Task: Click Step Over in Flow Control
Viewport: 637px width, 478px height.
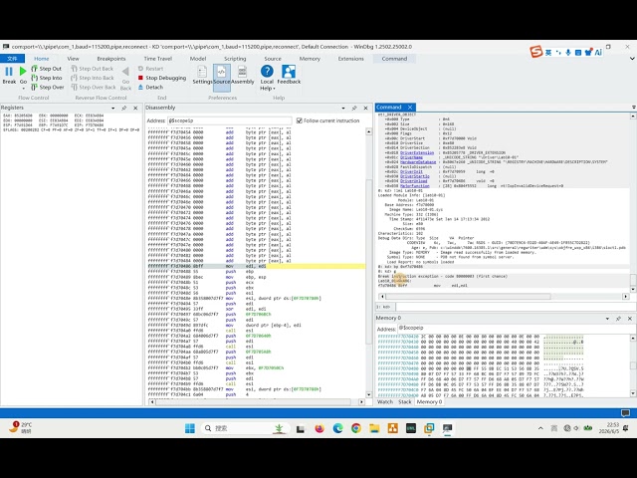Action: [47, 87]
